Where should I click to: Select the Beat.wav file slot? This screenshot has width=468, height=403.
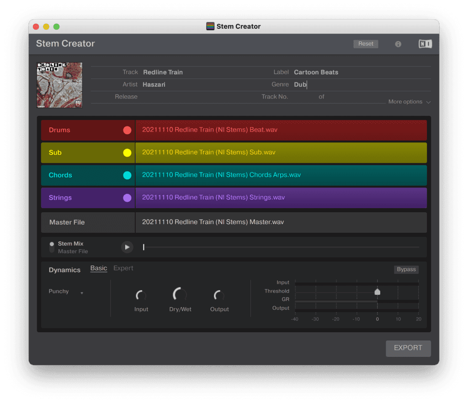click(x=281, y=130)
